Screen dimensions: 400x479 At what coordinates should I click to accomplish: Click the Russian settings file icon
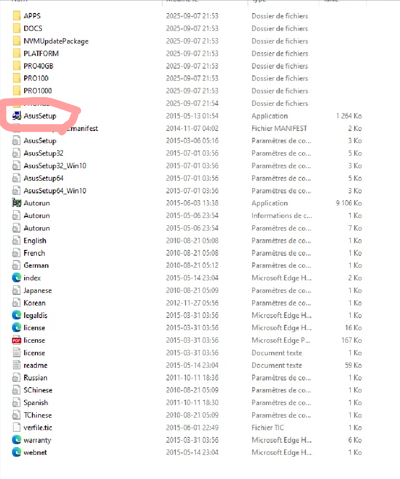[17, 377]
